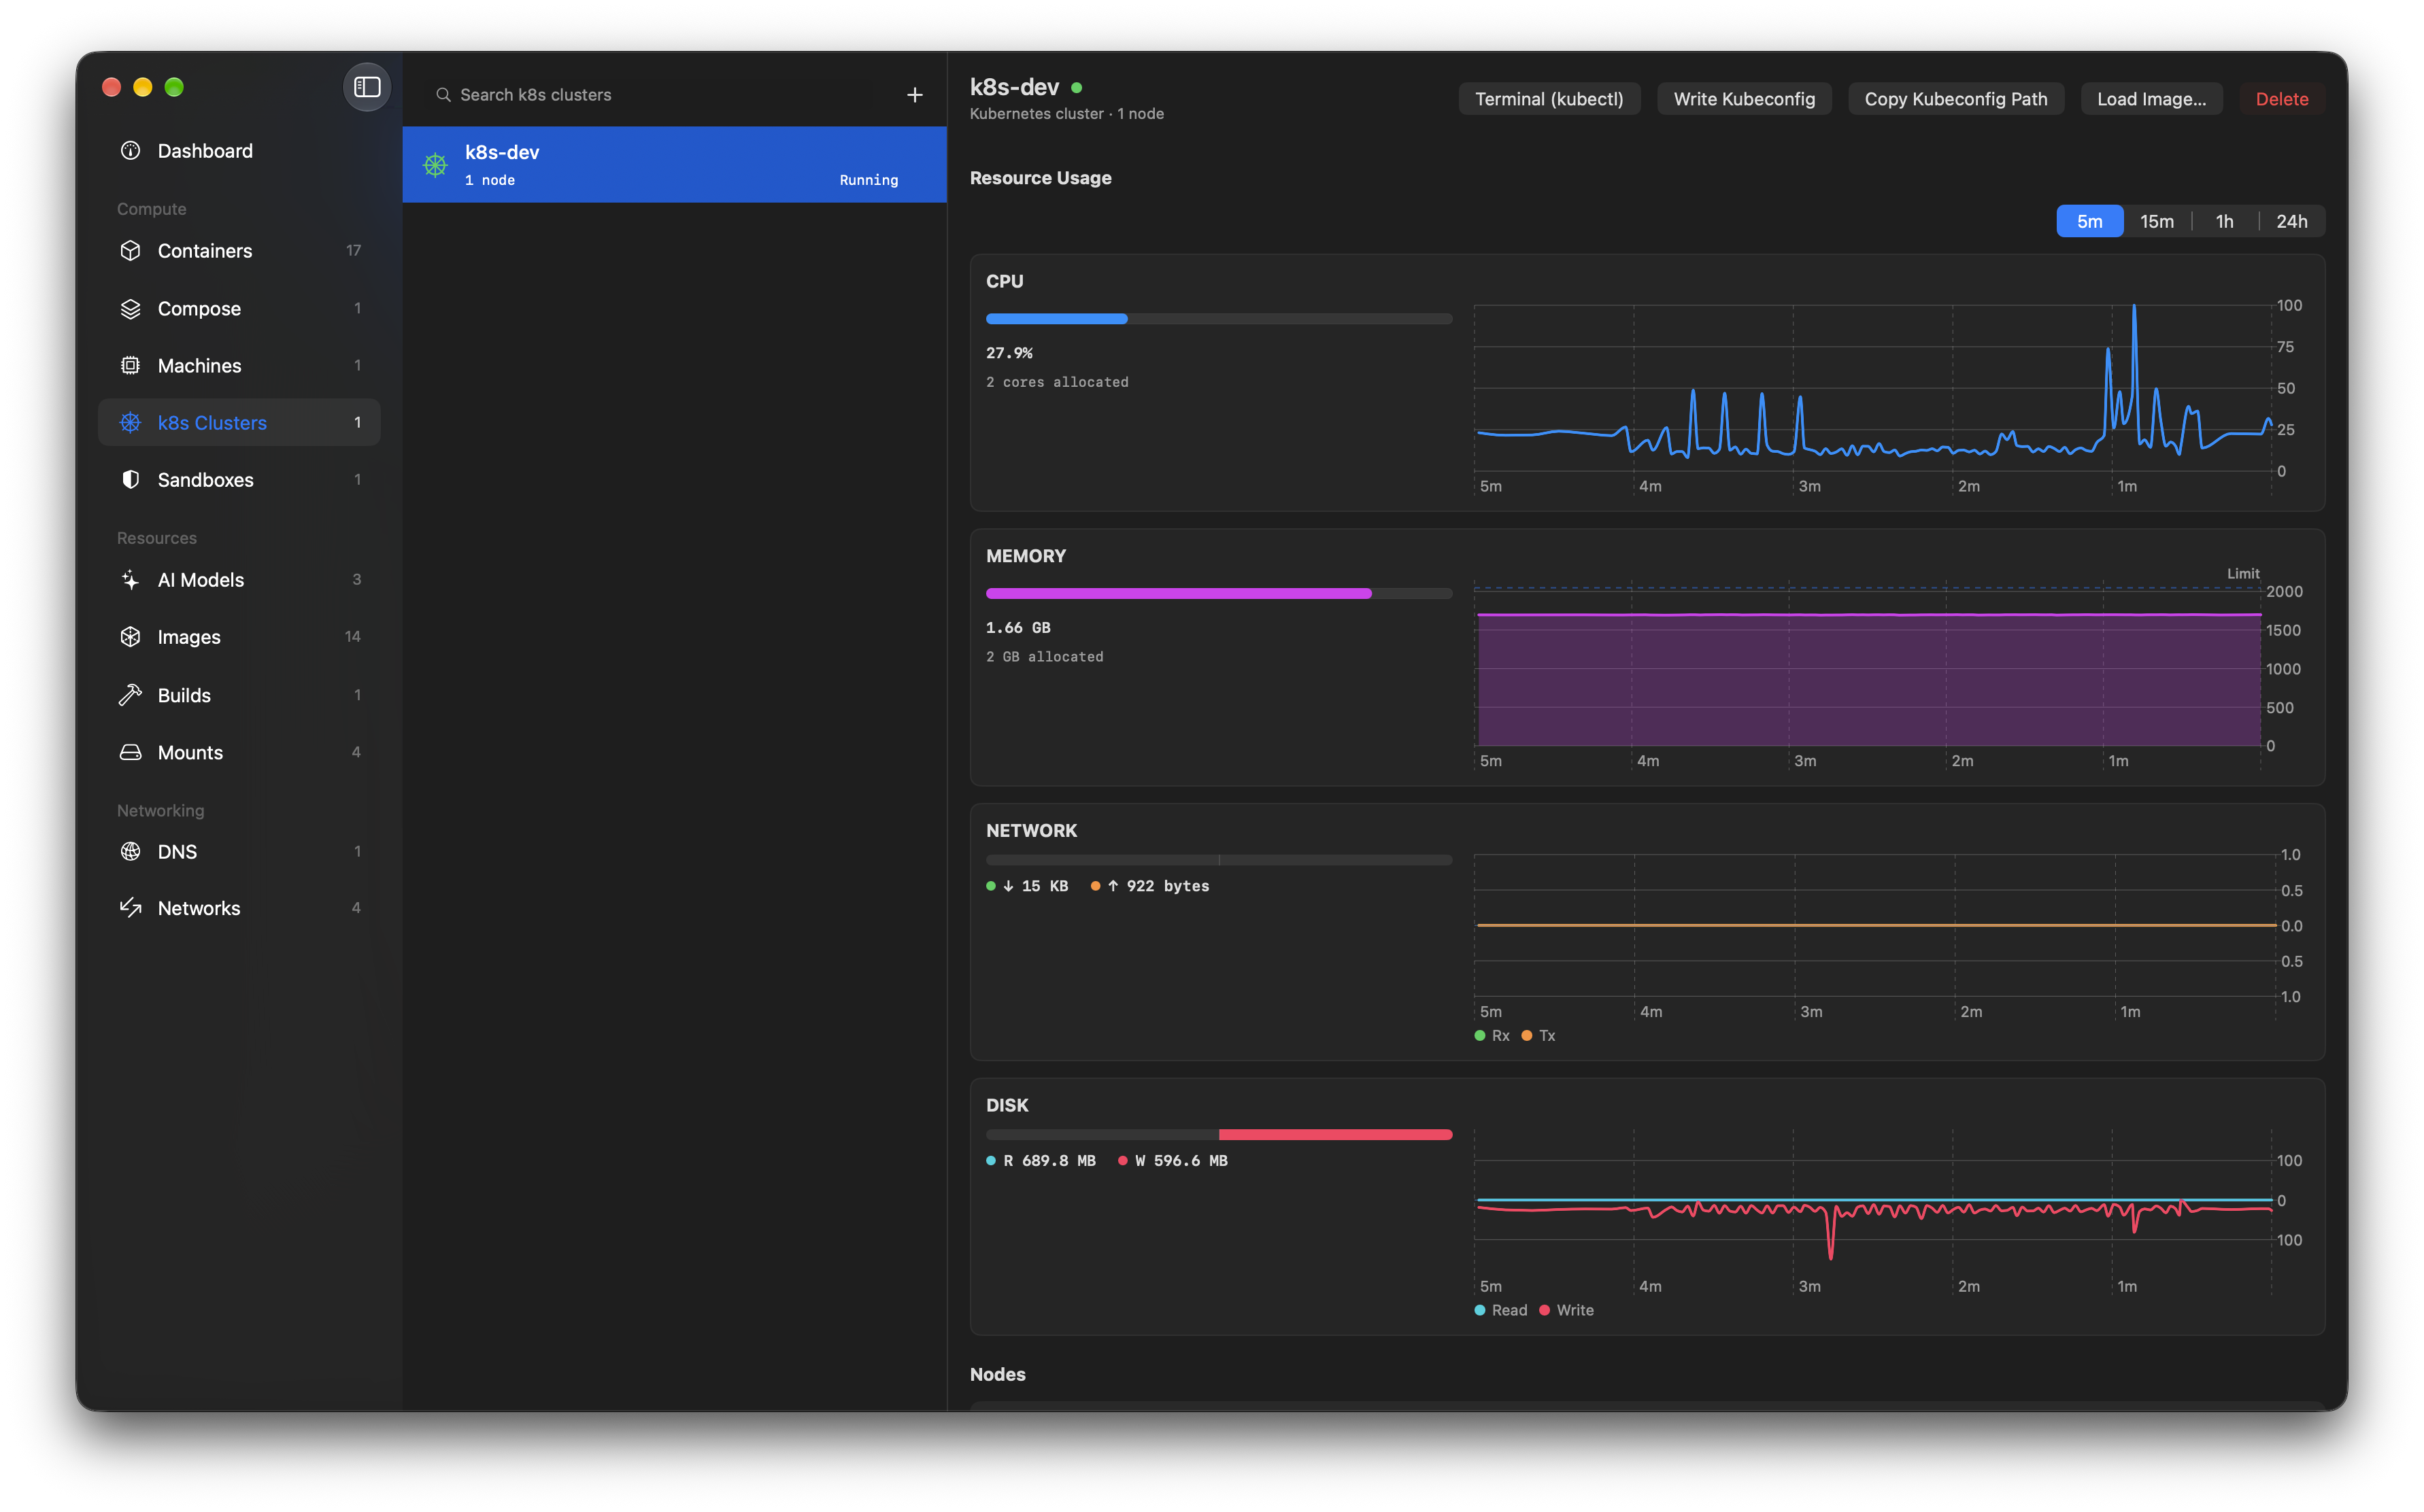This screenshot has height=1512, width=2424.
Task: Click the Write legend in Disk chart
Action: tap(1566, 1311)
